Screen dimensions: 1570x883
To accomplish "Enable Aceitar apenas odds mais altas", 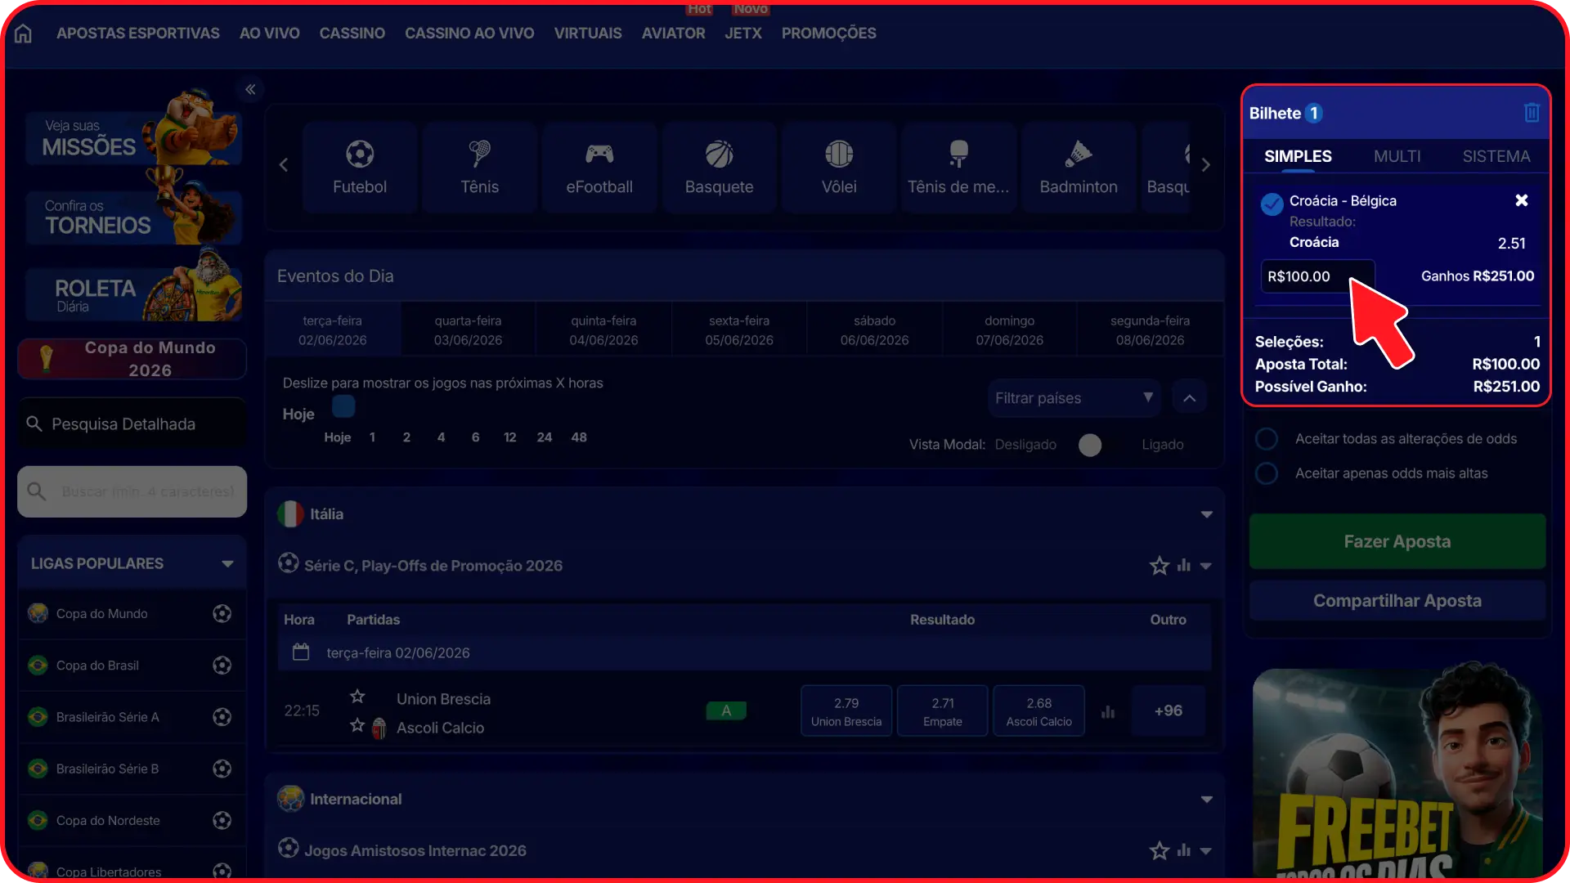I will [x=1267, y=473].
